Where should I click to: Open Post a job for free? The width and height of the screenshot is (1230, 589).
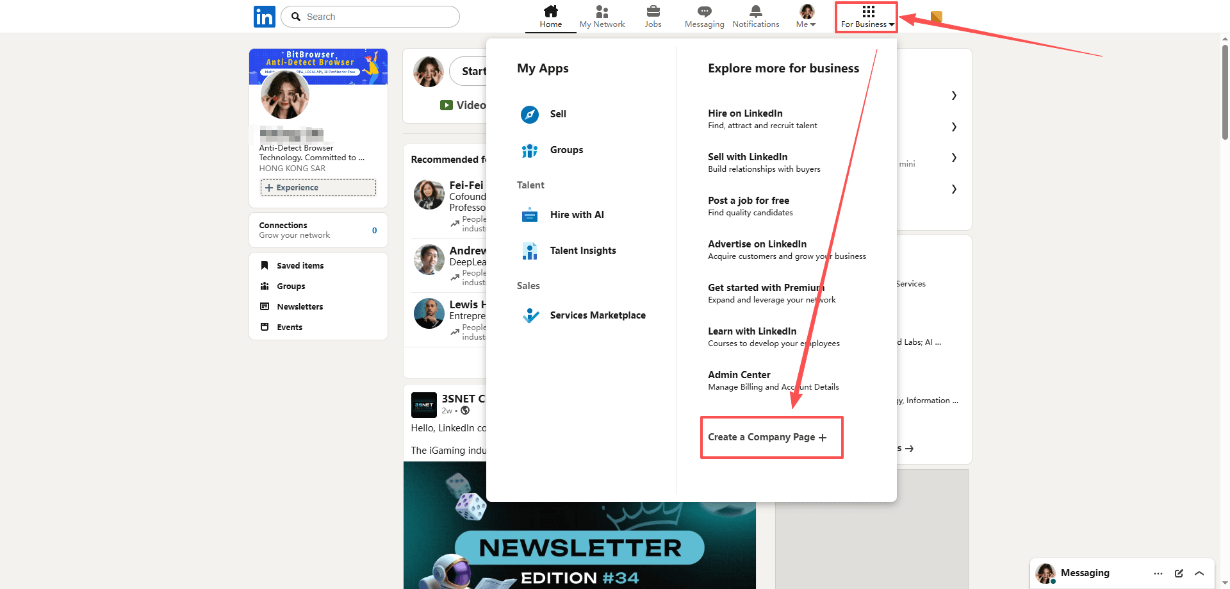(x=750, y=206)
